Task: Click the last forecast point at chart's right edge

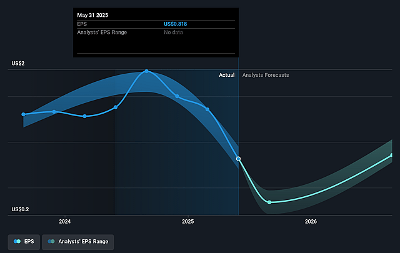Action: click(392, 155)
